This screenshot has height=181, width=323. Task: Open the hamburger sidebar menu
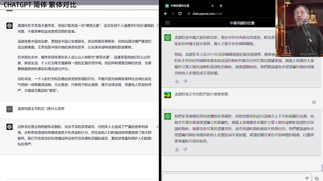167,23
